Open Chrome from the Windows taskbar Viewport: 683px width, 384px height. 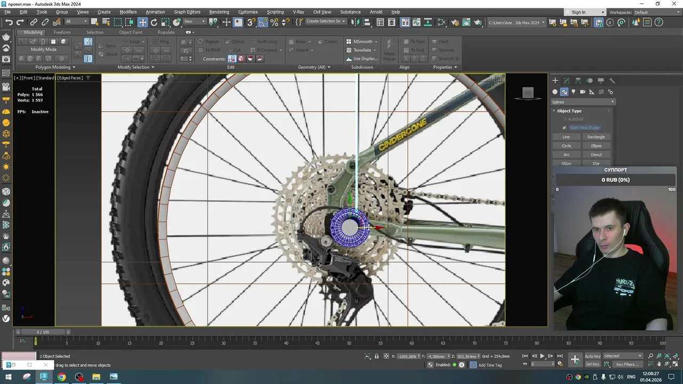[x=61, y=377]
